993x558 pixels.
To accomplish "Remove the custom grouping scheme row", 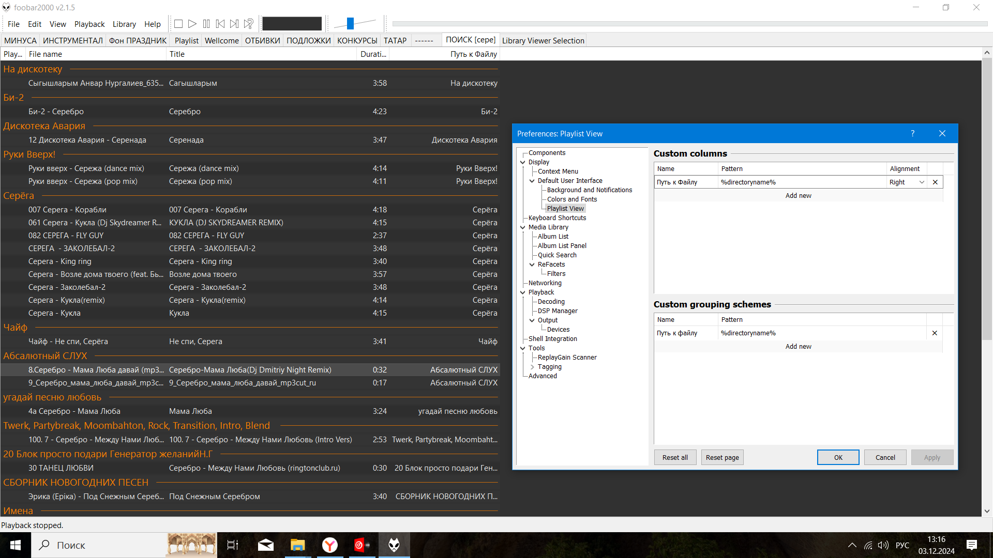I will 935,333.
